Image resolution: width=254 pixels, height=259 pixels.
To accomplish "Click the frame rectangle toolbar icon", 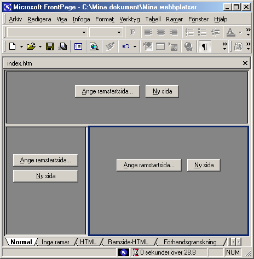I will (160, 46).
